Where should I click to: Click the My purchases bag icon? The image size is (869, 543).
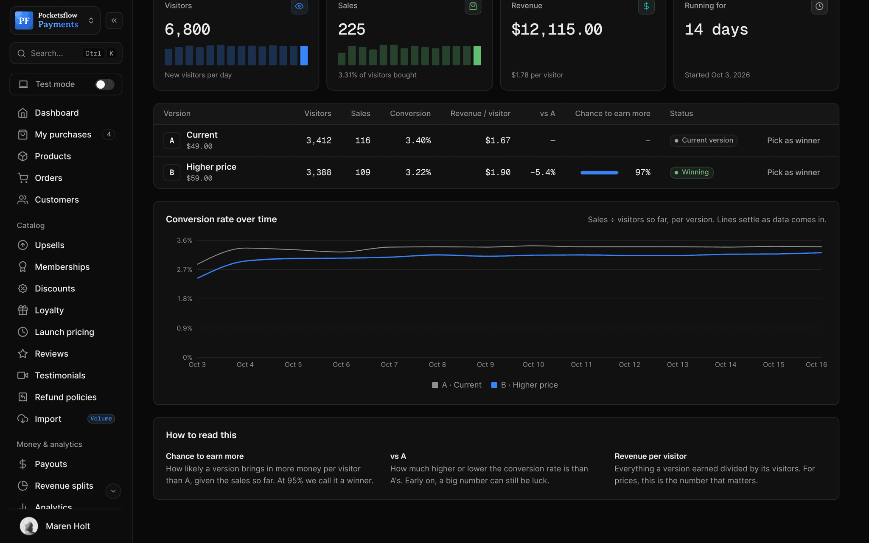tap(23, 134)
